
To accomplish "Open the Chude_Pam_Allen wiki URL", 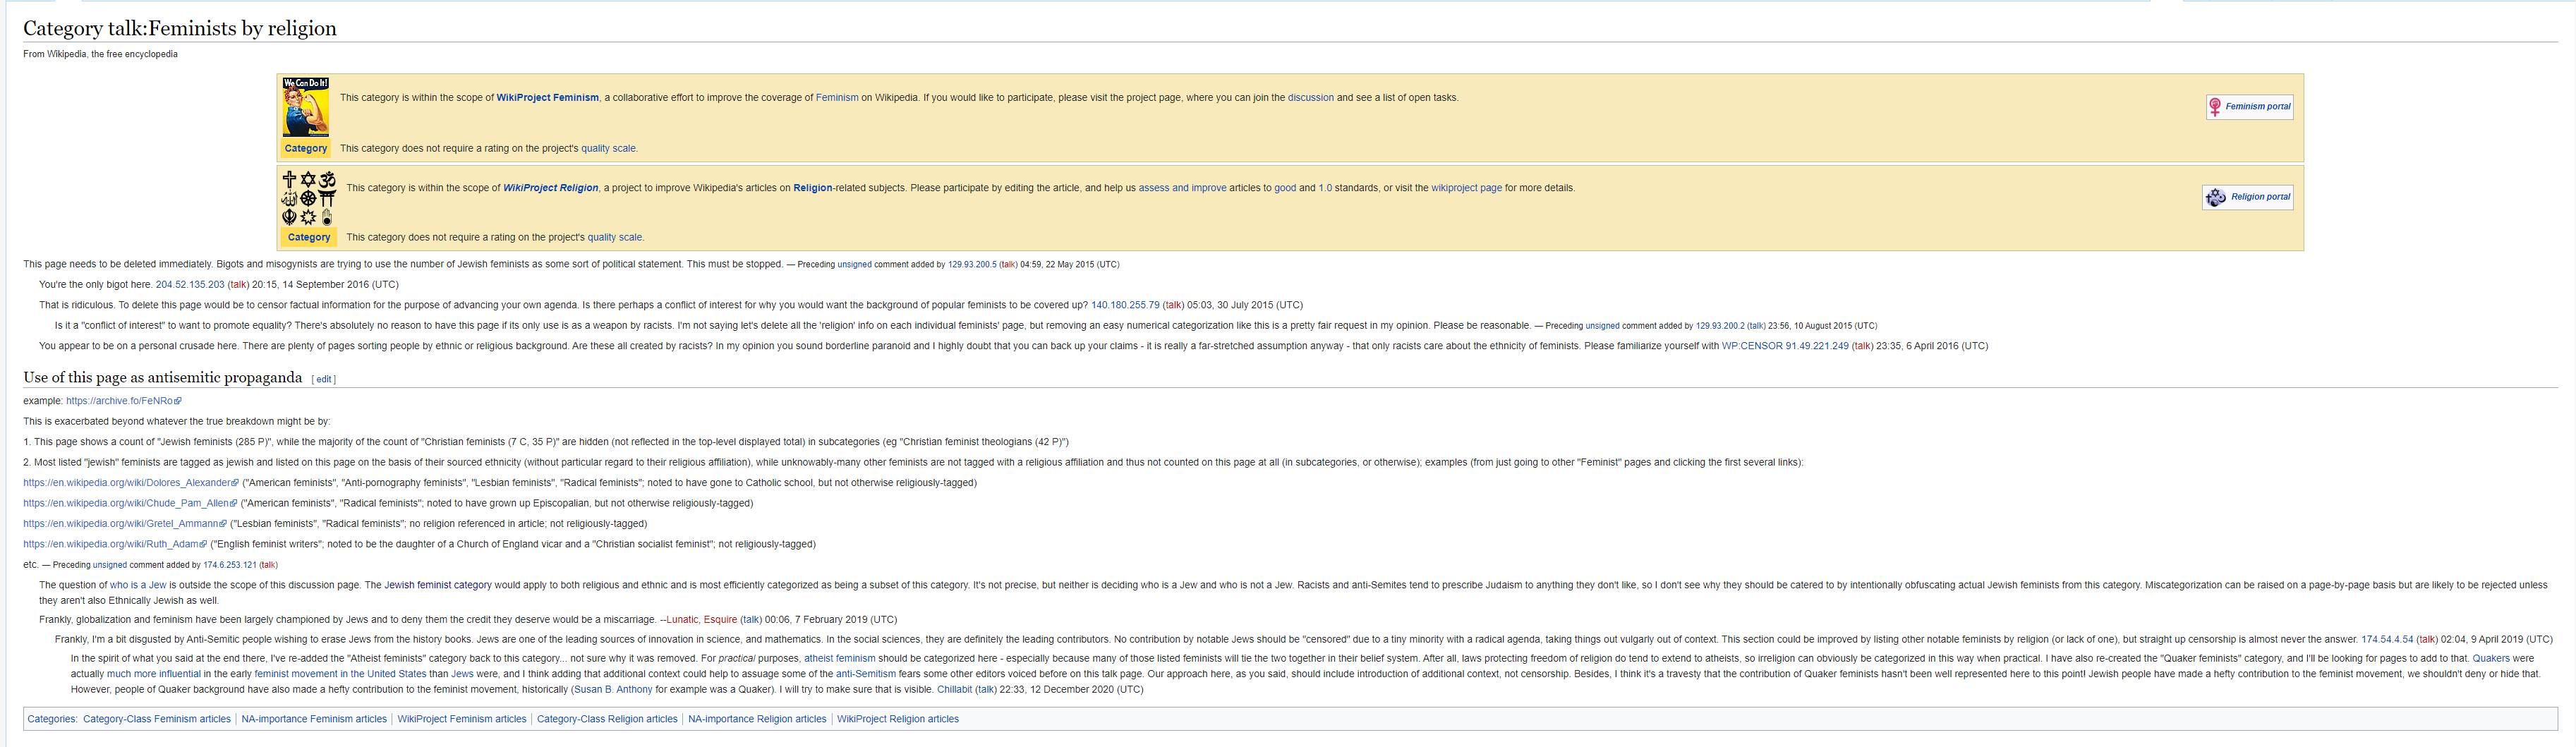I will 130,504.
